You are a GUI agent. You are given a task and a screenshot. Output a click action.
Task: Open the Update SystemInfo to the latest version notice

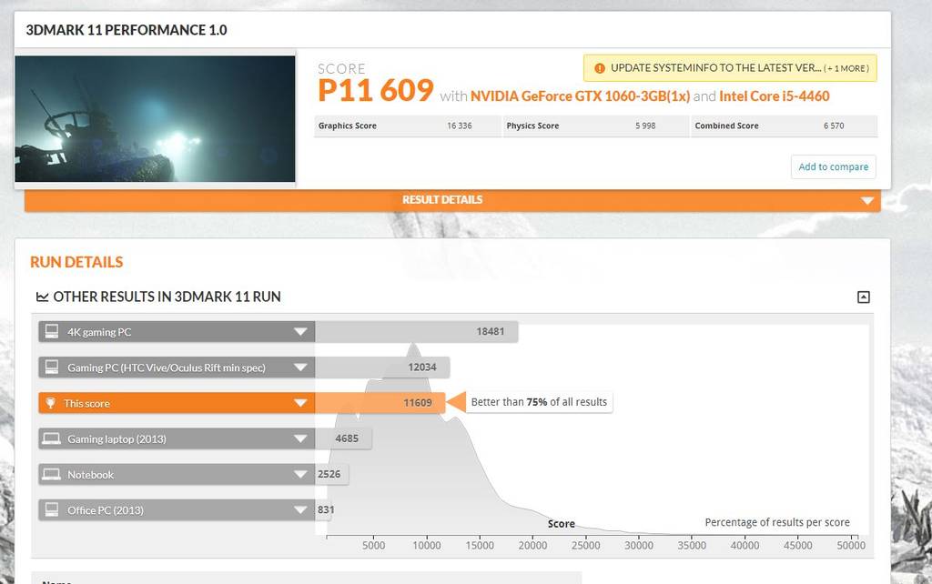[730, 68]
